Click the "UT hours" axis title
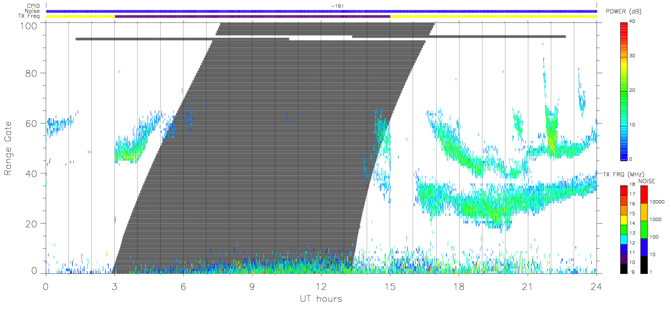 pos(321,299)
